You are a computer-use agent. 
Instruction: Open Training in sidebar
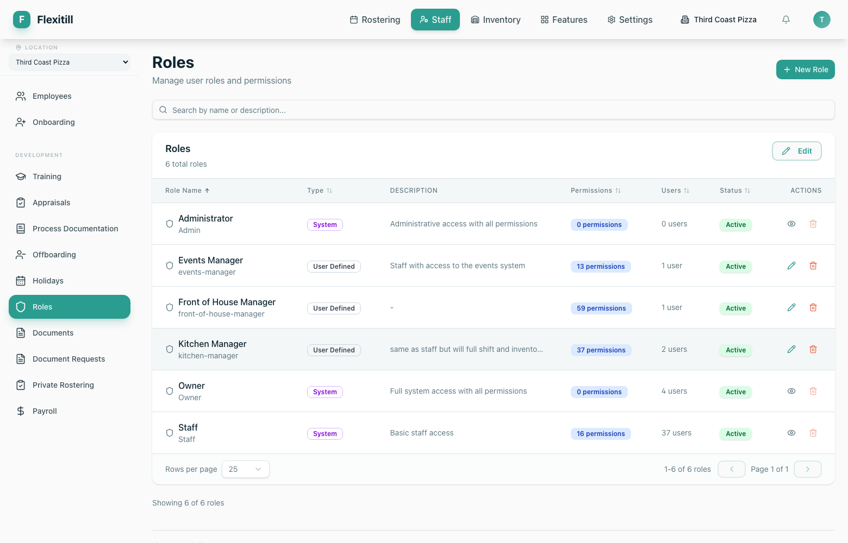(x=70, y=176)
